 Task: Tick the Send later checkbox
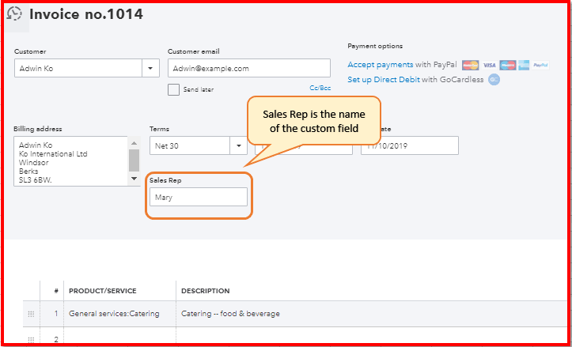[x=173, y=89]
